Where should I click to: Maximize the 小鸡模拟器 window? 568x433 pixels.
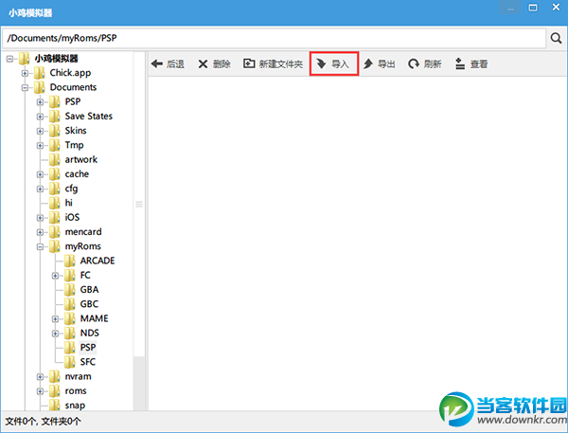pos(533,8)
